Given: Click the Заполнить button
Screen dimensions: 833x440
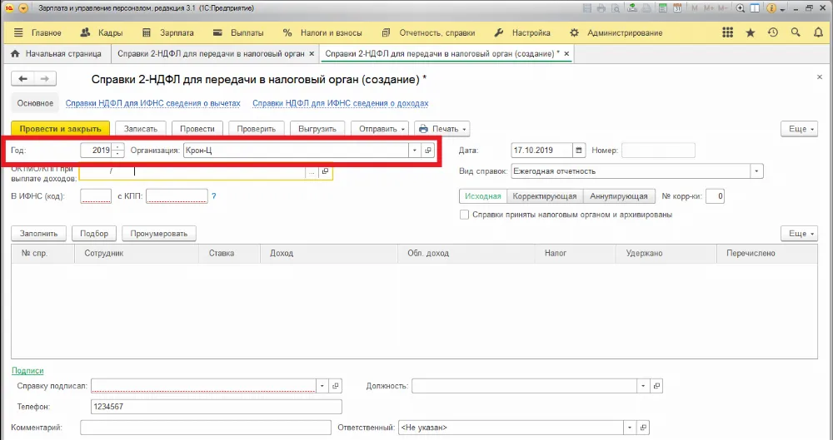Looking at the screenshot, I should (x=39, y=234).
